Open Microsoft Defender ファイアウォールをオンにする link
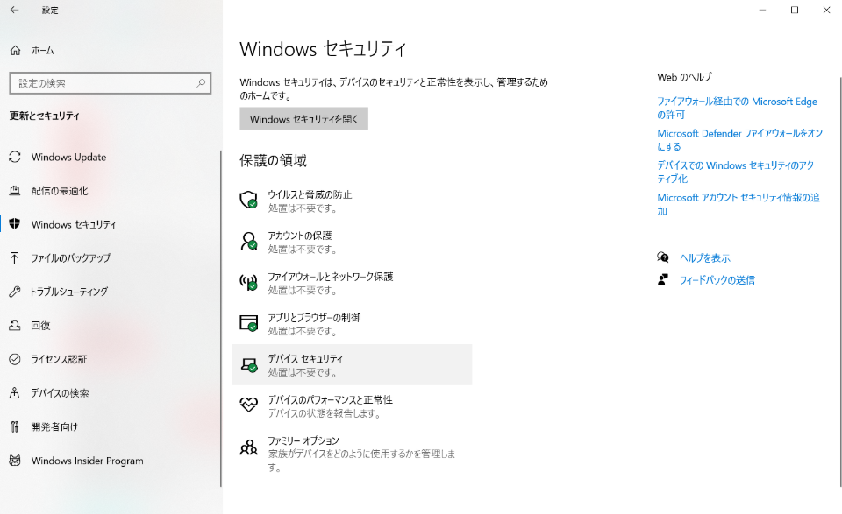This screenshot has height=514, width=842. 739,140
